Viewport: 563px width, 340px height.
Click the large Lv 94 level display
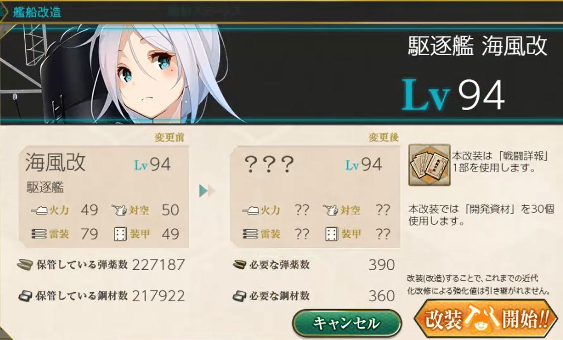453,95
